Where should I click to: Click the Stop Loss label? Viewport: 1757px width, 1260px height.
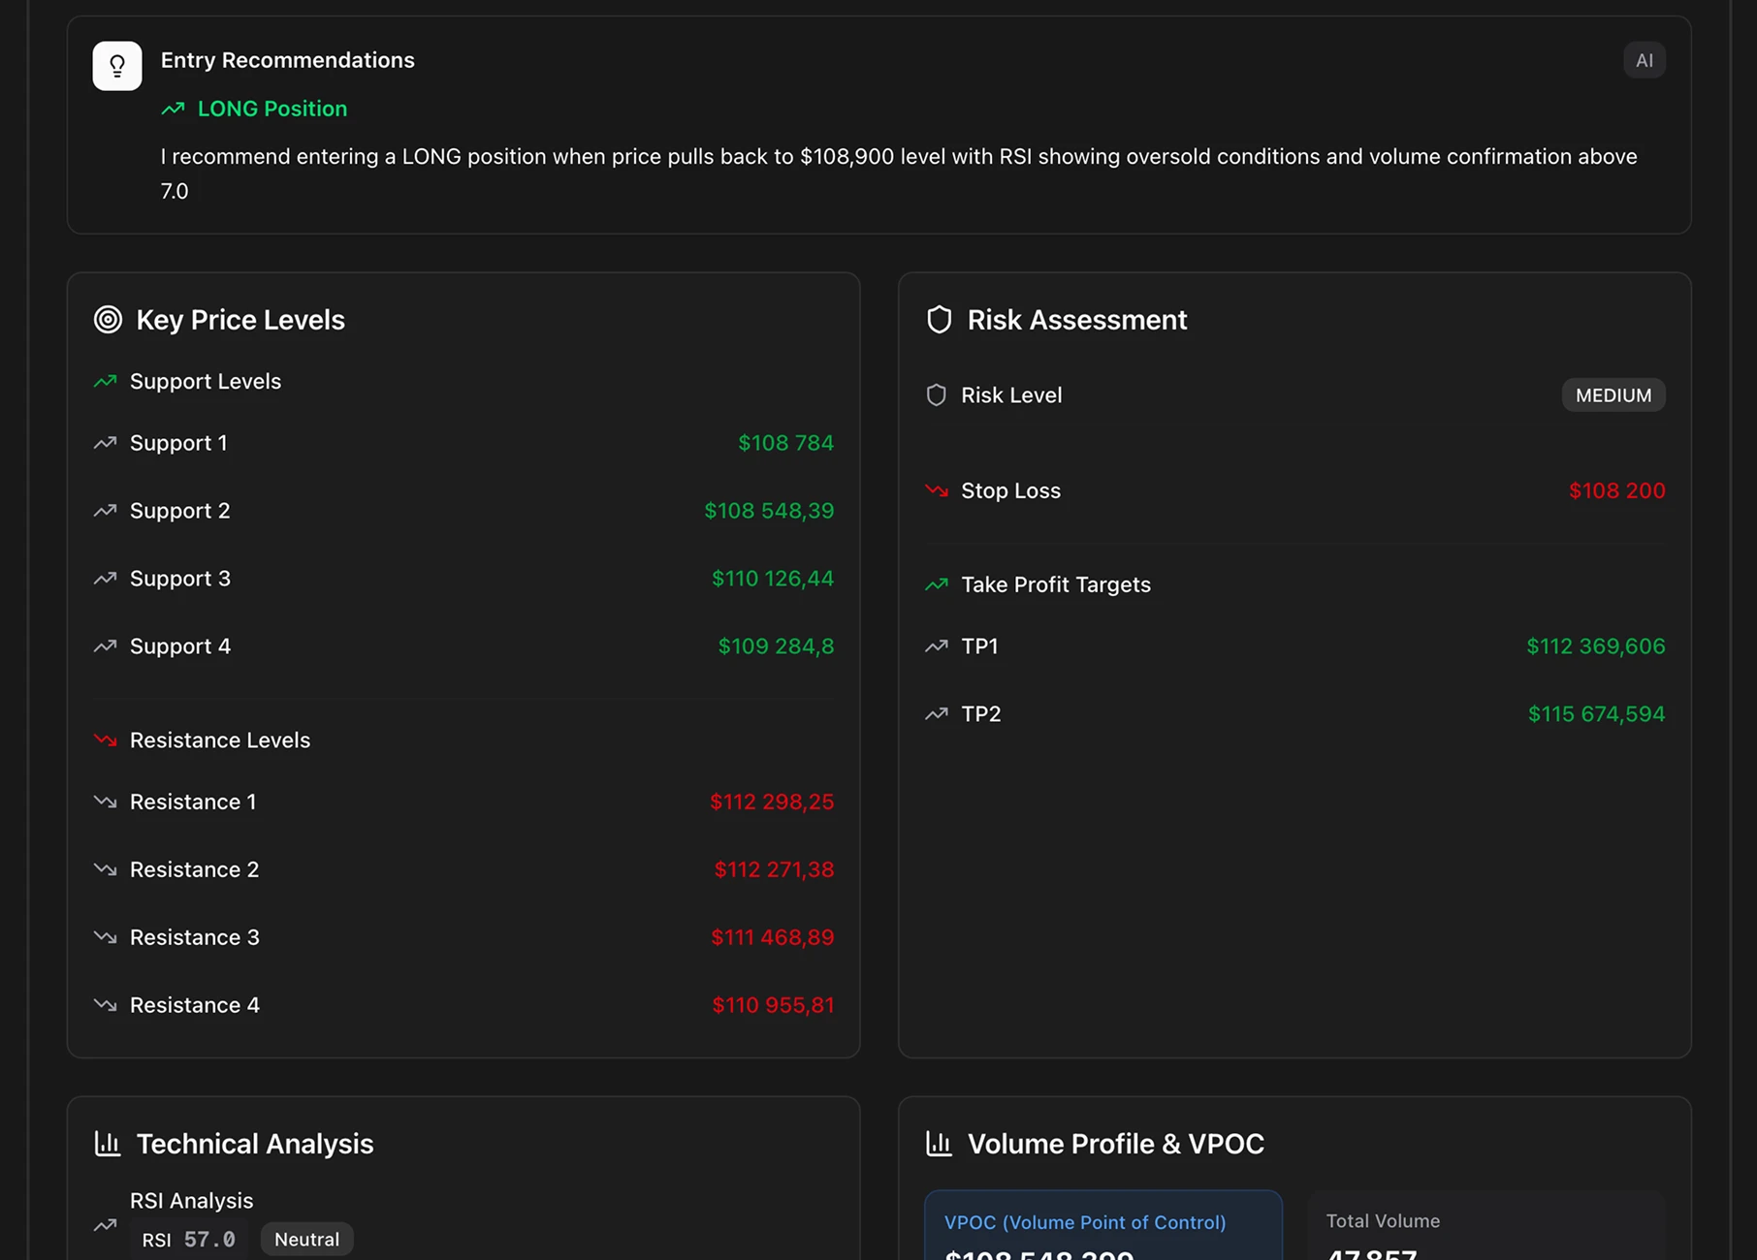point(1011,490)
